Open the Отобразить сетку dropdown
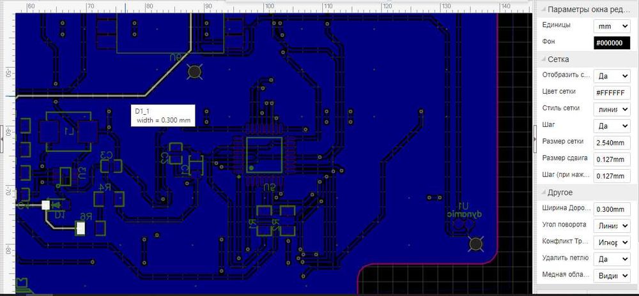 (612, 76)
